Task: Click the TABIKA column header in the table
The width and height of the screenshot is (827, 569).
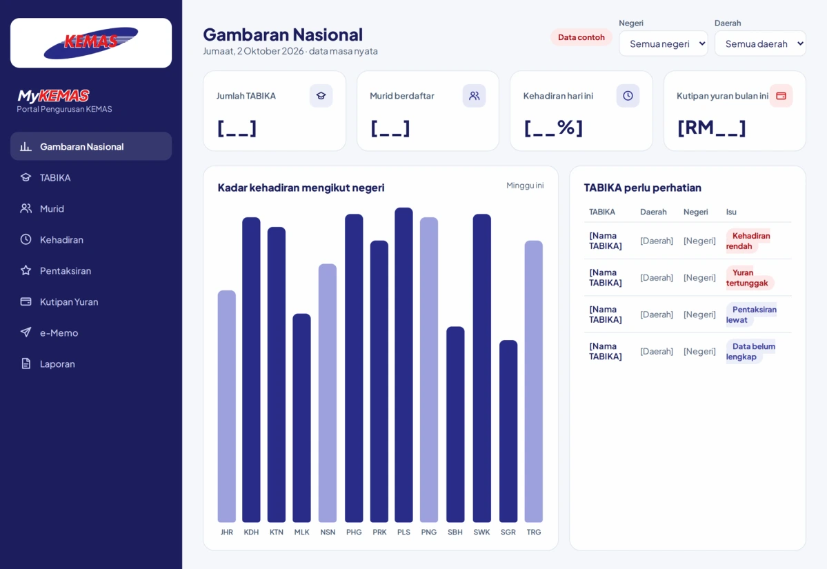Action: coord(601,212)
